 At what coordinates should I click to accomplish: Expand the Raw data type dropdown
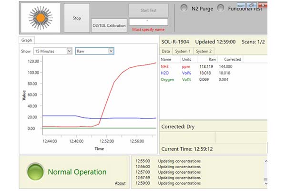tap(94, 51)
